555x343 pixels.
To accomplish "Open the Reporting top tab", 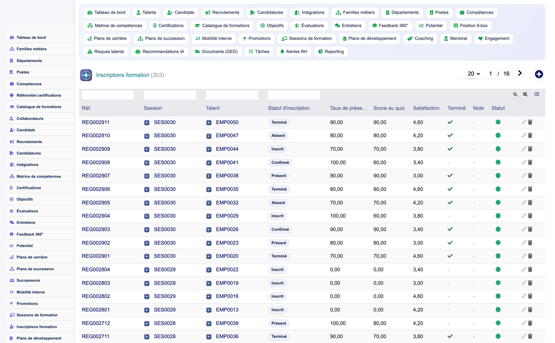I will pyautogui.click(x=331, y=52).
